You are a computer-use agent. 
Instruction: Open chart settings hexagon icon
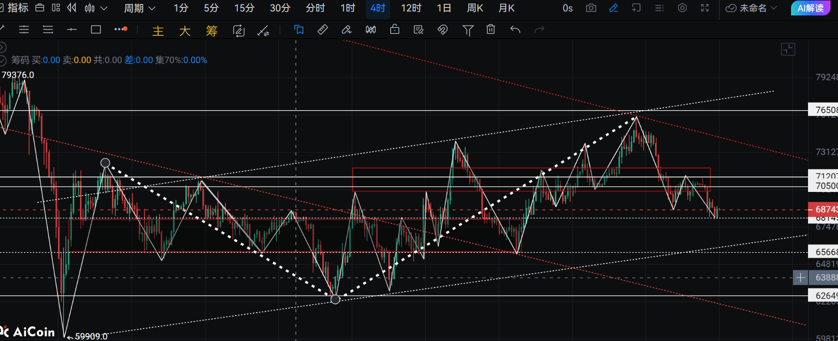pos(682,8)
